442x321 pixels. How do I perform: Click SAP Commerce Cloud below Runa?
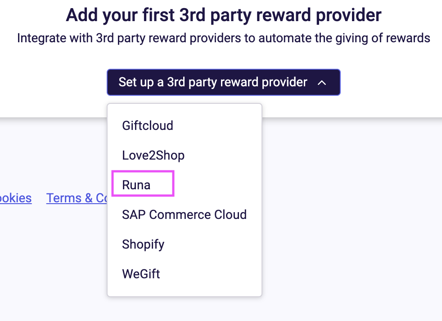pyautogui.click(x=184, y=214)
